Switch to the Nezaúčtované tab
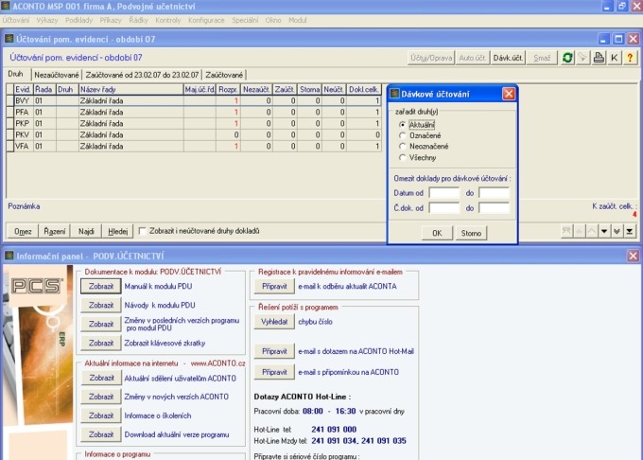 click(56, 74)
